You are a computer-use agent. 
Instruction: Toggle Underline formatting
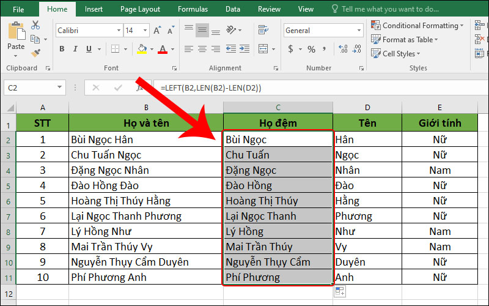(89, 49)
